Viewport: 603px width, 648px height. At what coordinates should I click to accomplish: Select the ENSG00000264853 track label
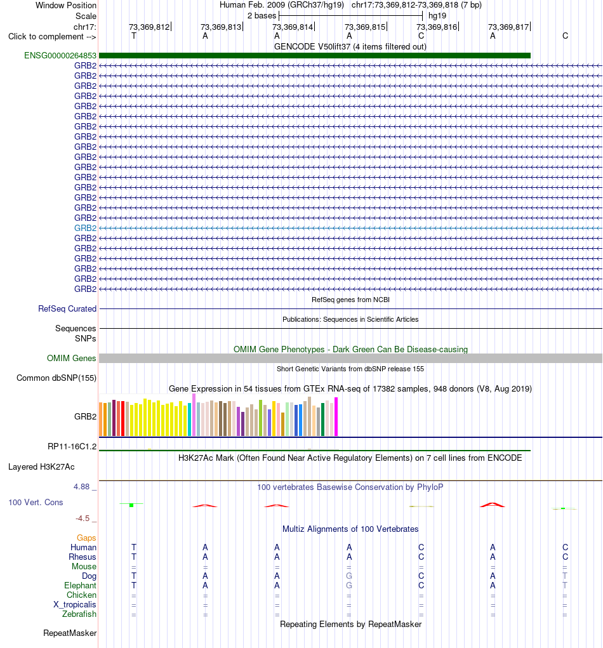coord(60,55)
